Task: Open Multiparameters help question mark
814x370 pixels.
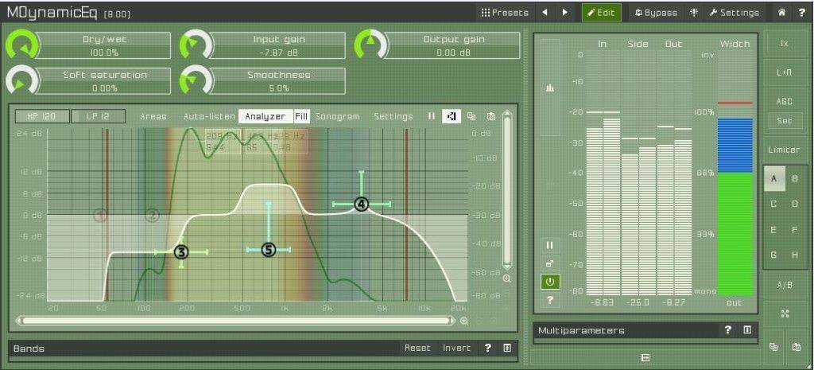Action: pos(728,330)
